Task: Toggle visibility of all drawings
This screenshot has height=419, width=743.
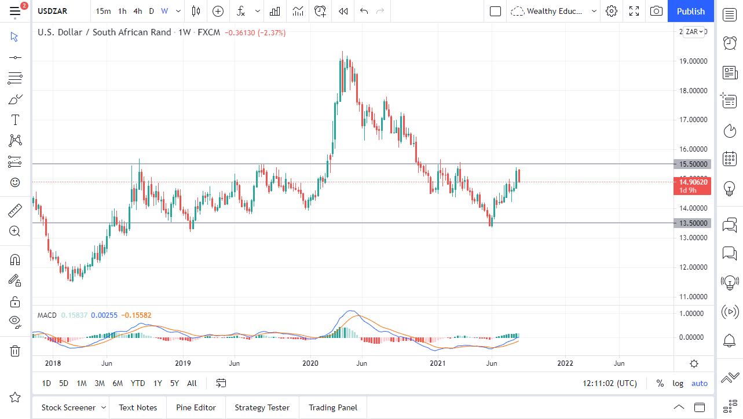Action: pyautogui.click(x=15, y=322)
